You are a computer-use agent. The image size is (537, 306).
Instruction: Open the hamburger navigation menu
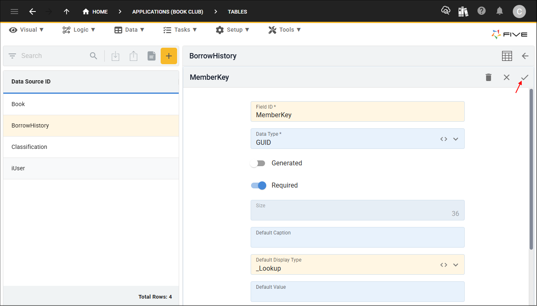coord(14,12)
